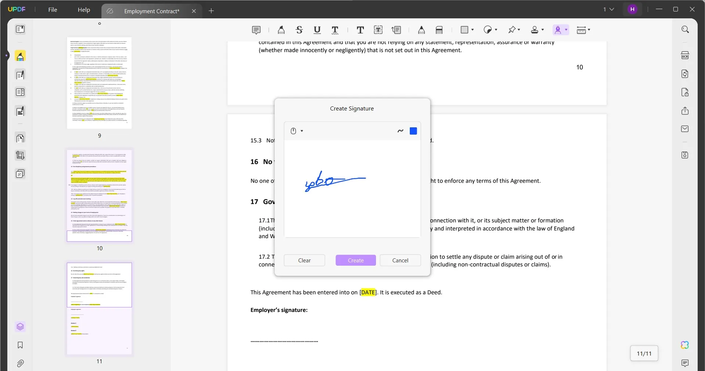Select the pin attachment tool
The image size is (705, 371).
512,30
